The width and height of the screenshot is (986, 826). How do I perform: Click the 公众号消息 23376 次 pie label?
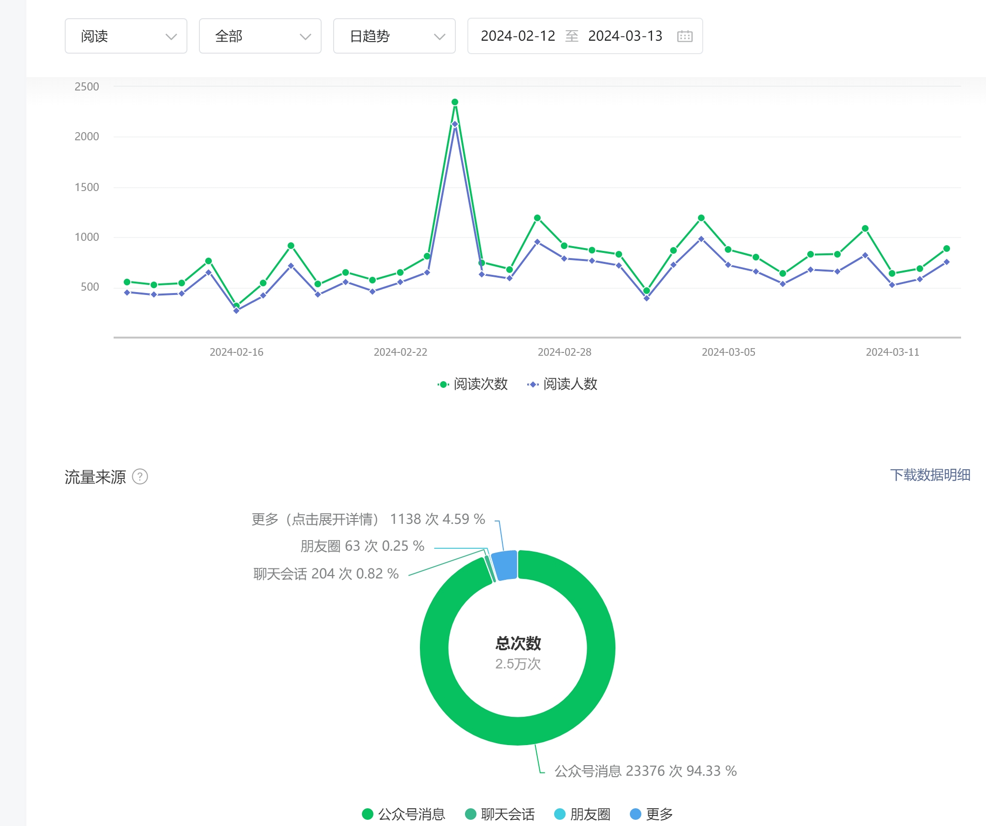pyautogui.click(x=645, y=771)
